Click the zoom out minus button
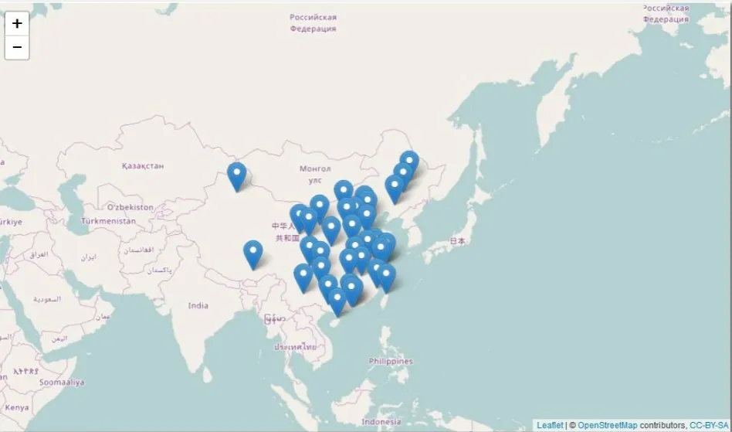The image size is (732, 432). click(x=17, y=48)
